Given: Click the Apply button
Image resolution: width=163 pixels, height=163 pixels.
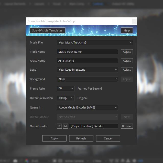Looking at the screenshot, I should 54,138.
